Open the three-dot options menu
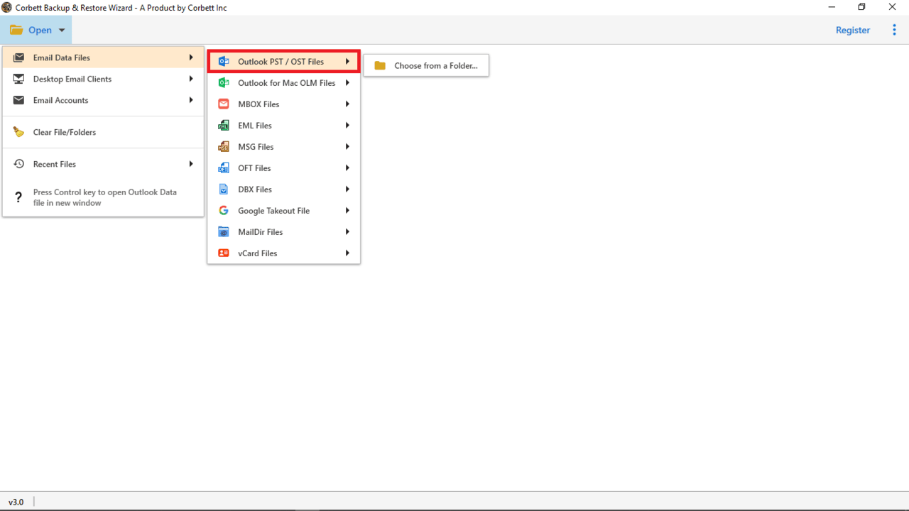The height and width of the screenshot is (511, 909). click(x=894, y=30)
